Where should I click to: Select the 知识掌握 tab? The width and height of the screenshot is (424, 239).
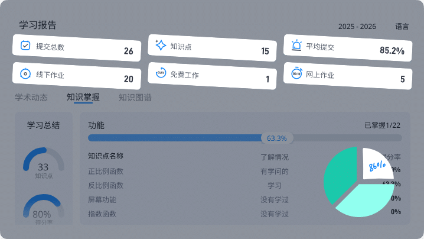coord(83,98)
